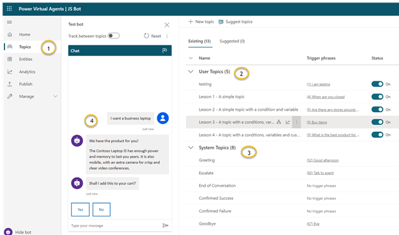Open the Confirmed Success topic
This screenshot has height=235, width=399.
(216, 198)
